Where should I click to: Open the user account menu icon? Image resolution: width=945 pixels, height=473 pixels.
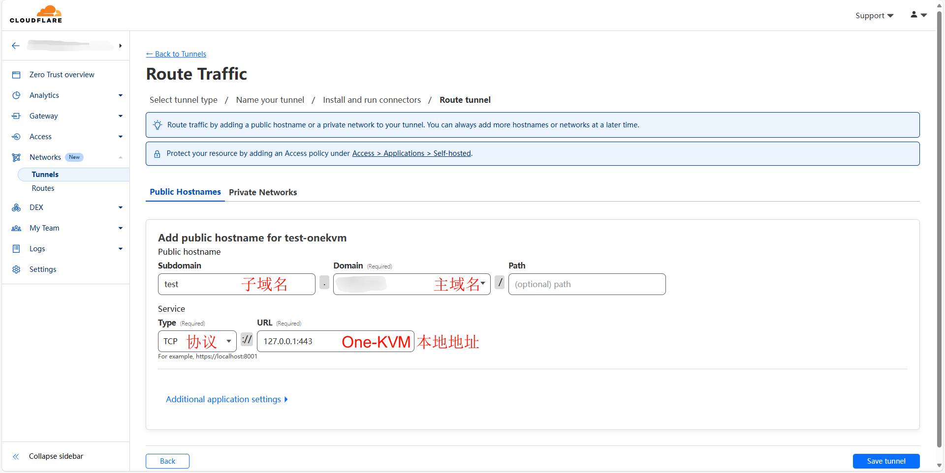pos(918,15)
